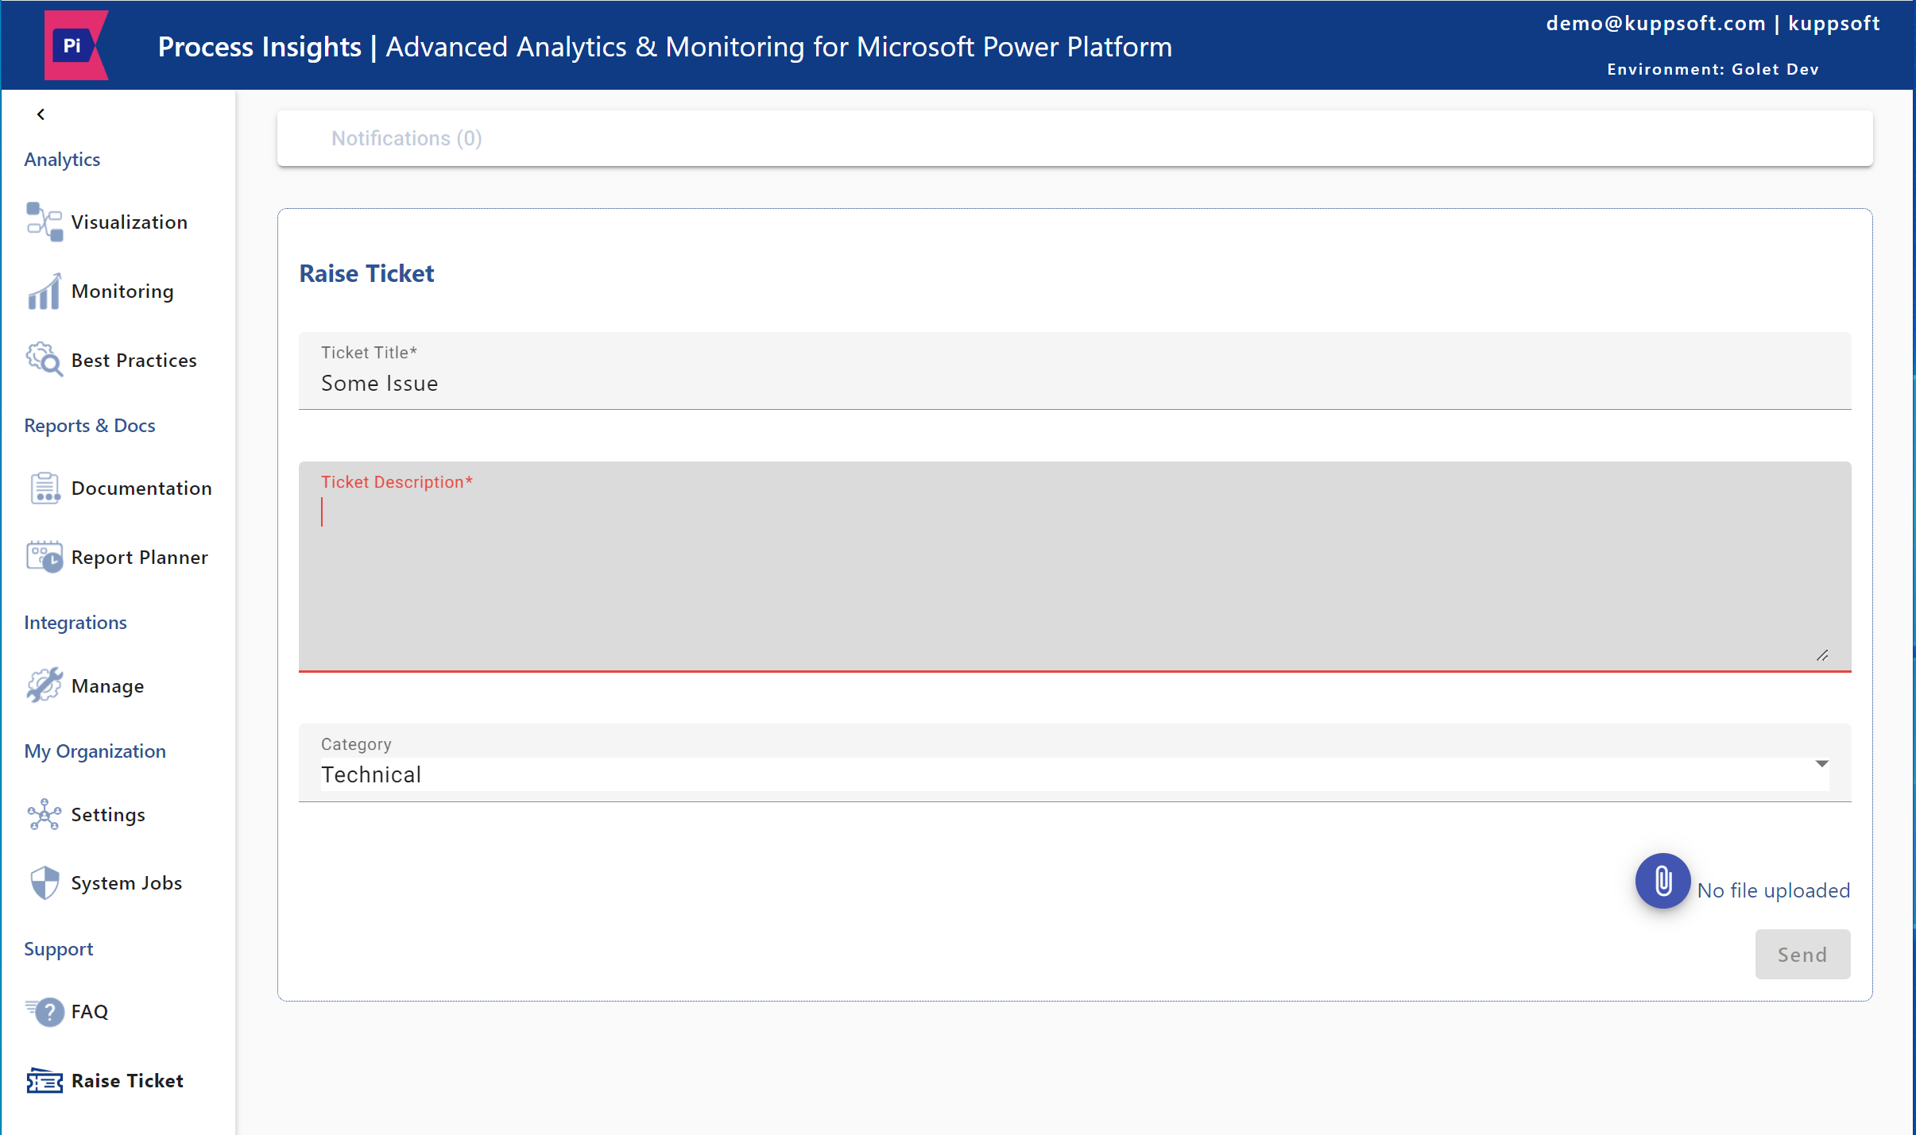Open Visualization flow diagram icon
Image resolution: width=1916 pixels, height=1135 pixels.
point(45,222)
